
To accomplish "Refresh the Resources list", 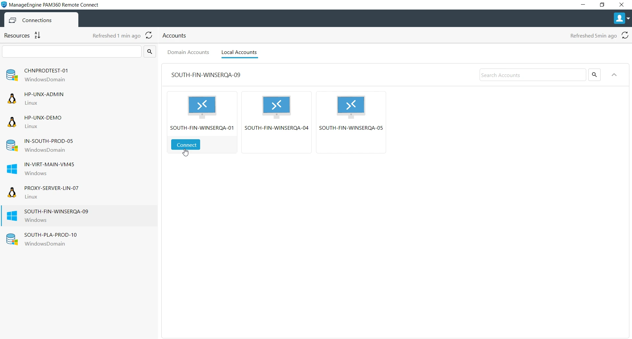I will [149, 35].
